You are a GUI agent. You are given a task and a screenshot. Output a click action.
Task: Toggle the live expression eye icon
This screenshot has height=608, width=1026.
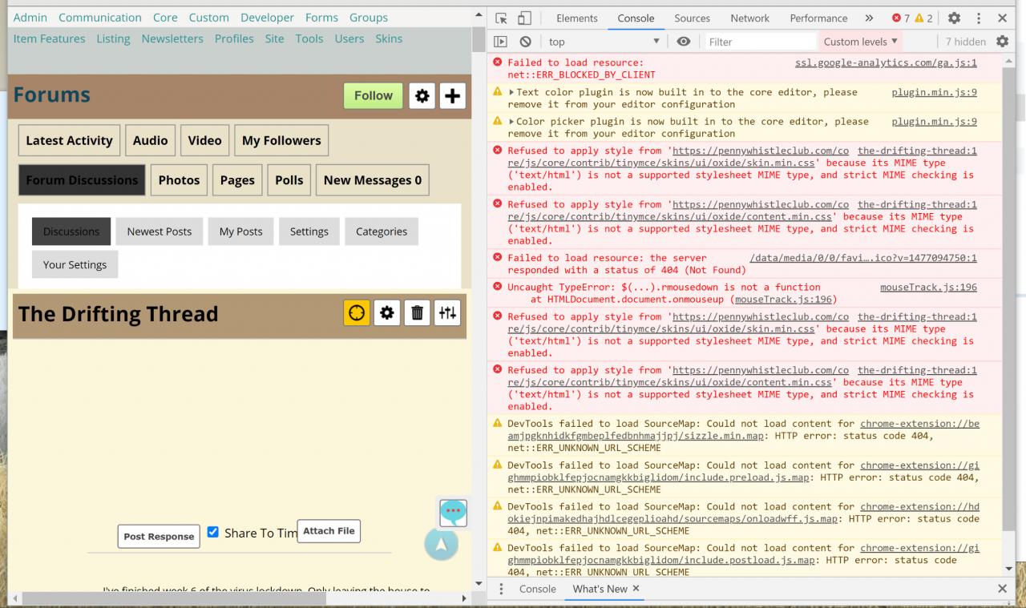point(683,42)
